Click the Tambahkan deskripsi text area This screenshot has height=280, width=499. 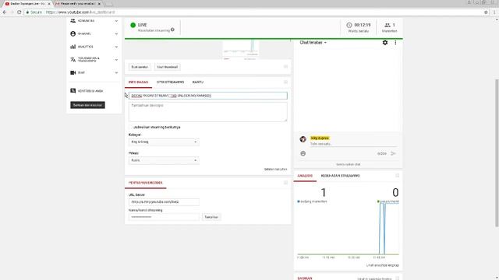pos(208,112)
